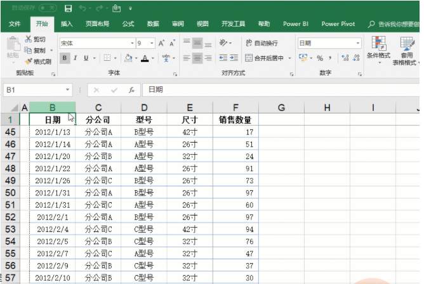Switch to the Insert (插入) tab
Viewport: 424px width, 284px height.
pyautogui.click(x=67, y=24)
